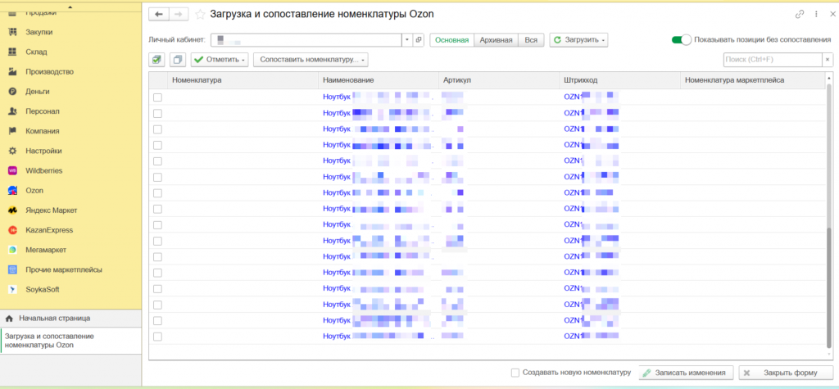Expand the Личный кабинет dropdown arrow
The image size is (839, 389).
[406, 39]
